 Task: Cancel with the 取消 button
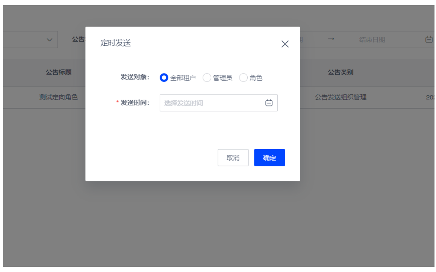pyautogui.click(x=233, y=157)
